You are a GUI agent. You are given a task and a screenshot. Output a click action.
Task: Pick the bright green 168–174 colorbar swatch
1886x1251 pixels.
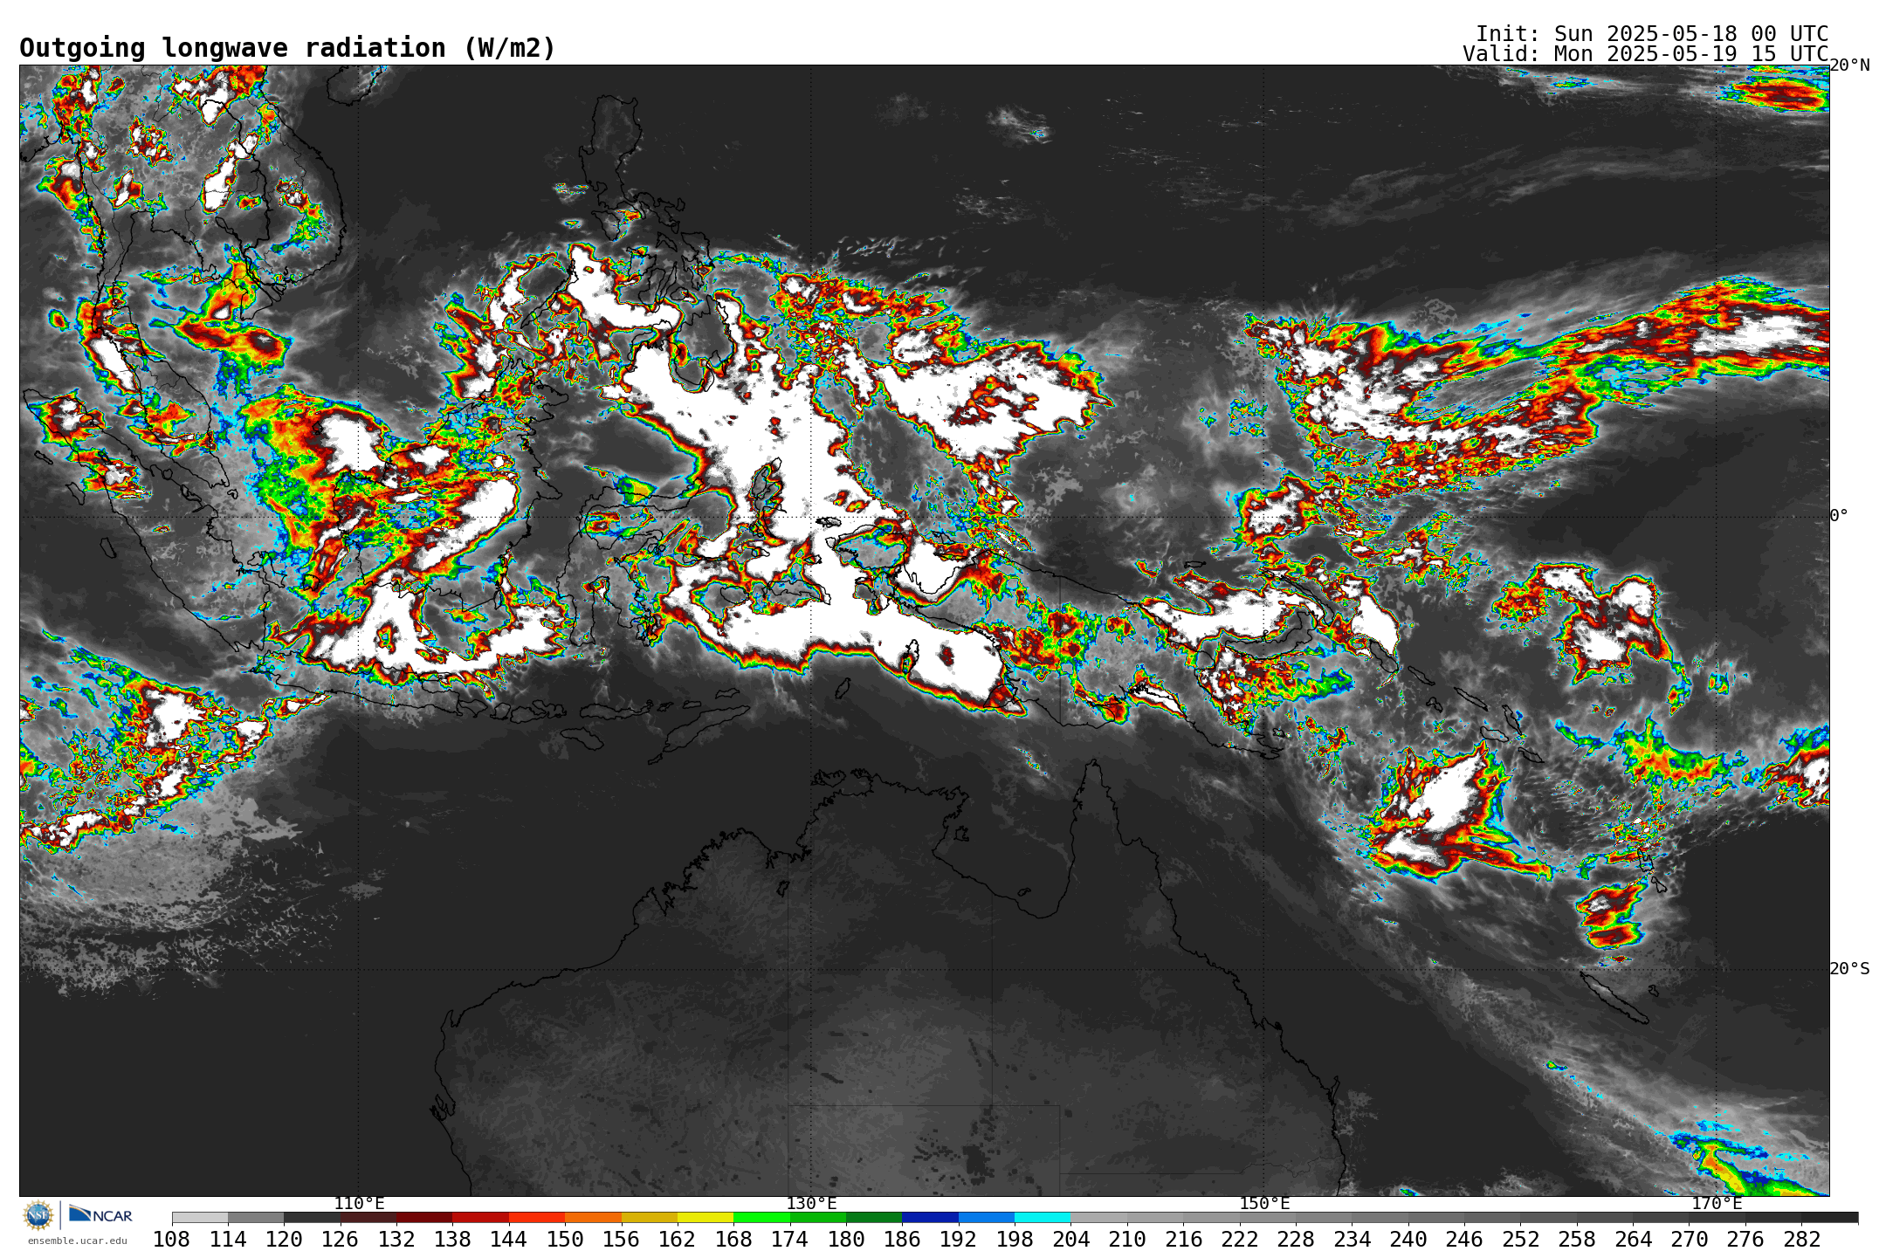pos(761,1218)
